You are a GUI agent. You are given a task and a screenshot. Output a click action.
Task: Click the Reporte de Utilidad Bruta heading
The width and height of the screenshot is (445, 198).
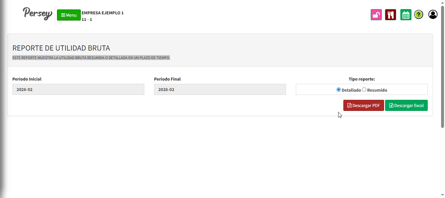(x=61, y=48)
